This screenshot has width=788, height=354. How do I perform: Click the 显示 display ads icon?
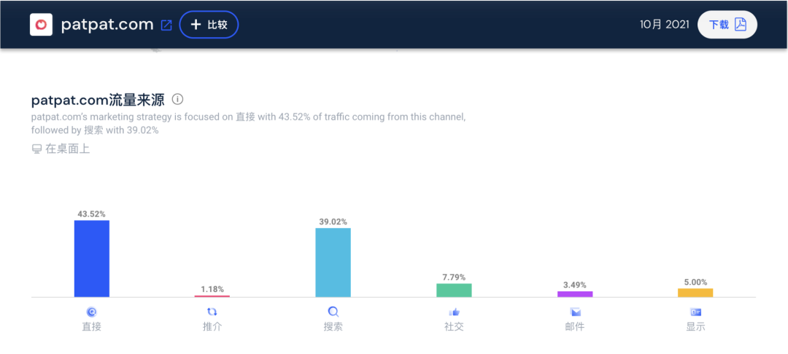coord(695,312)
